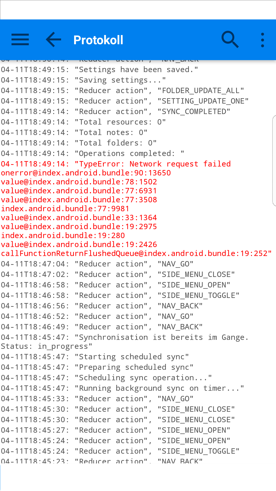The image size is (276, 491).
Task: Tap the Synchronisation ist bereits im Gange line
Action: [x=124, y=337]
